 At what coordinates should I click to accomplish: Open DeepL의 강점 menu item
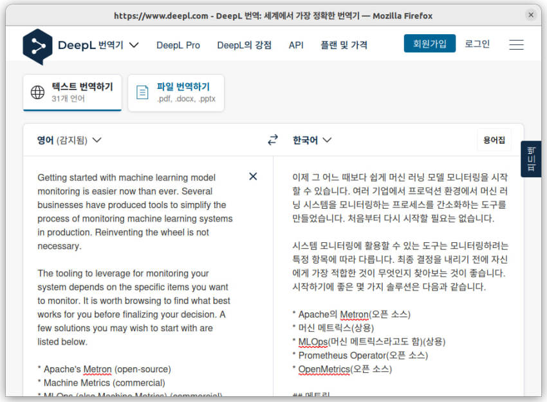tap(244, 45)
